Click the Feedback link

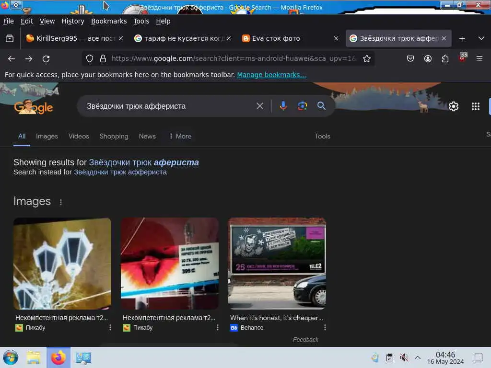(305, 340)
